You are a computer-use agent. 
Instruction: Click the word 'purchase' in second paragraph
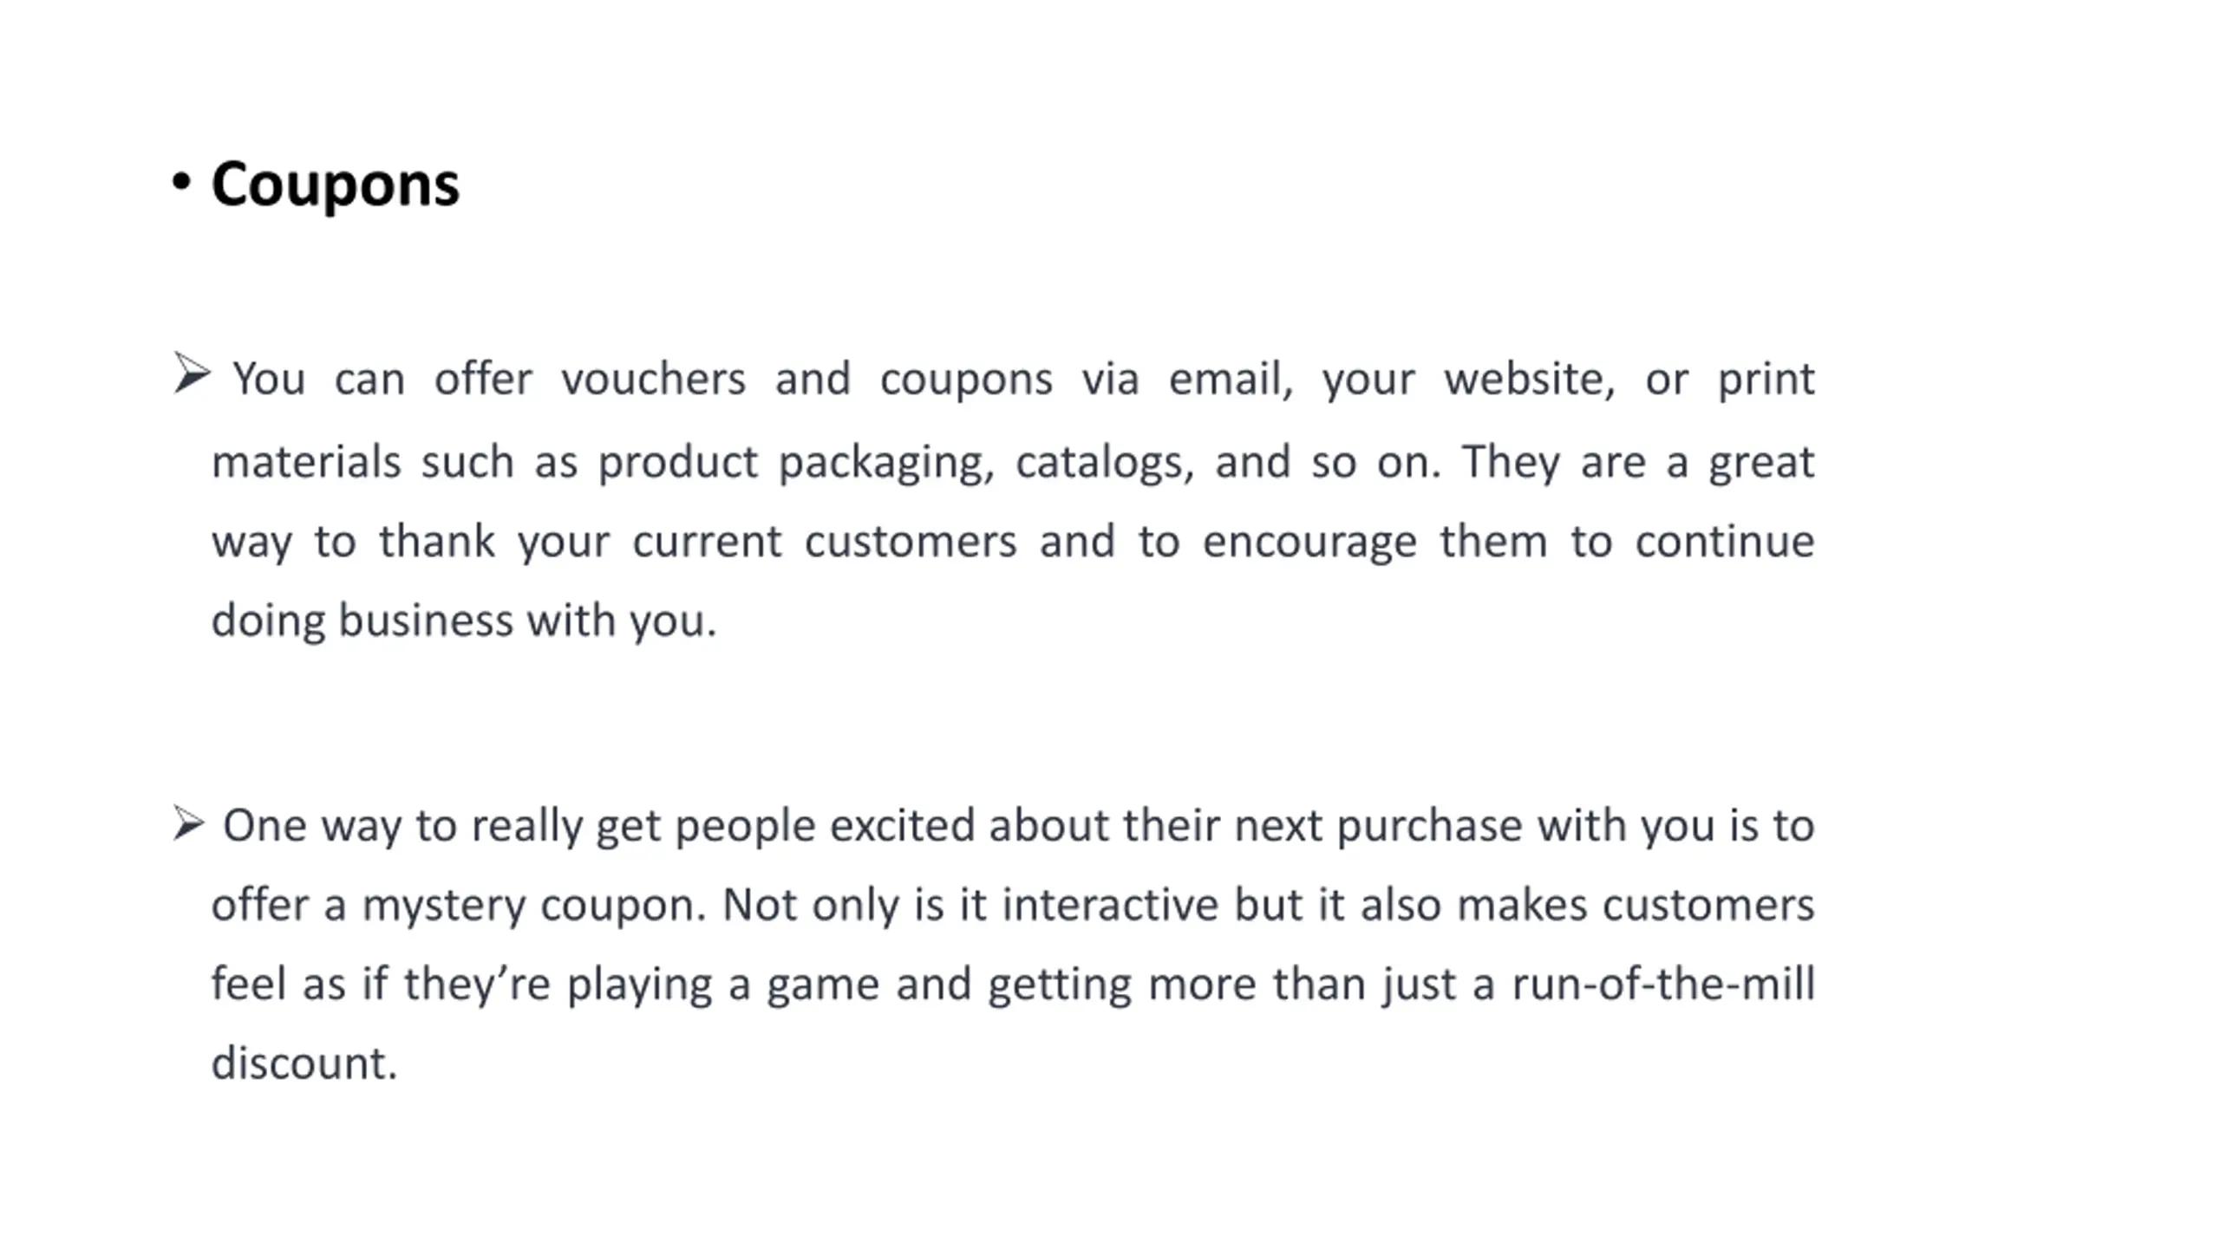pos(1429,827)
